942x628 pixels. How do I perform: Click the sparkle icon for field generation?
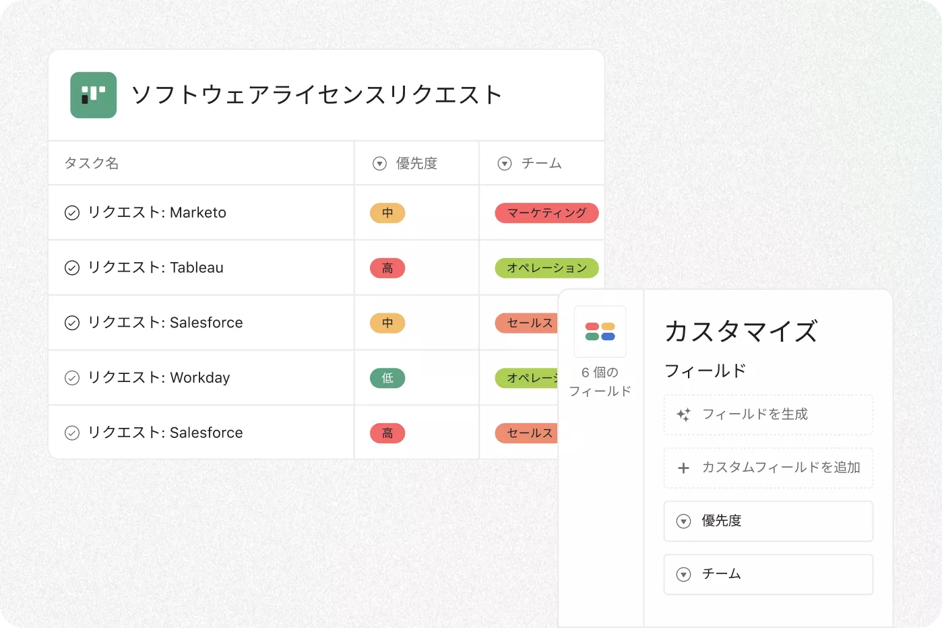683,415
